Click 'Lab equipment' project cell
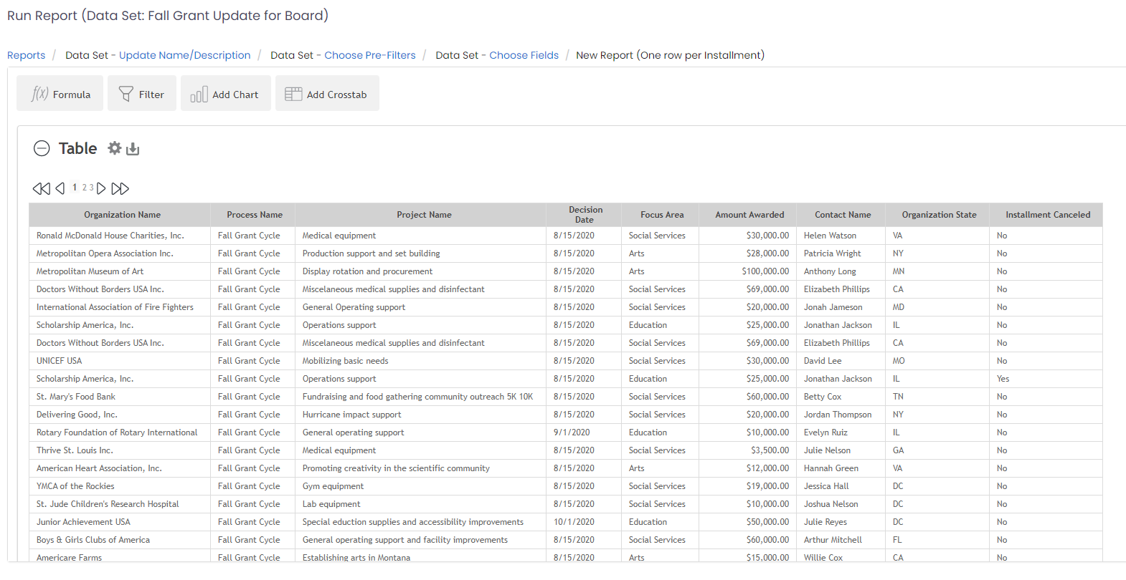This screenshot has width=1126, height=580. pos(421,504)
